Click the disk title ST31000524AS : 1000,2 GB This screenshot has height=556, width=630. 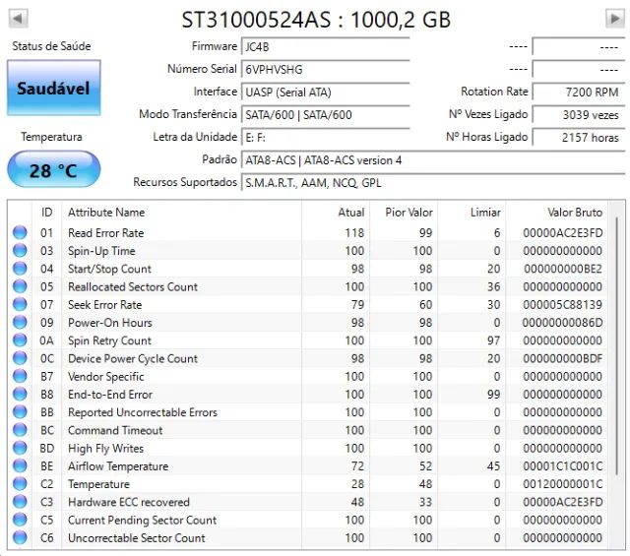point(316,20)
